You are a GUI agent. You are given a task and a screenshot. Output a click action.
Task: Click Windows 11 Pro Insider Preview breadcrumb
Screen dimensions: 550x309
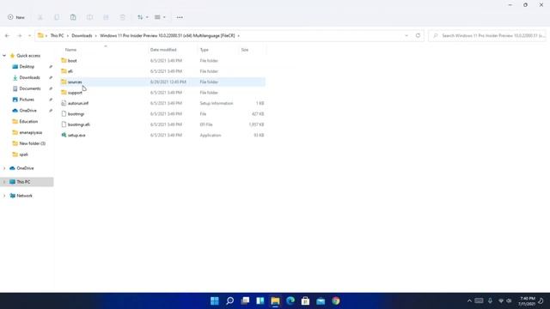(x=168, y=36)
